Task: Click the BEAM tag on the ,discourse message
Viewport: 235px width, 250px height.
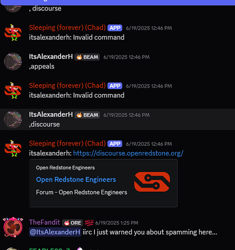Action: [x=87, y=115]
